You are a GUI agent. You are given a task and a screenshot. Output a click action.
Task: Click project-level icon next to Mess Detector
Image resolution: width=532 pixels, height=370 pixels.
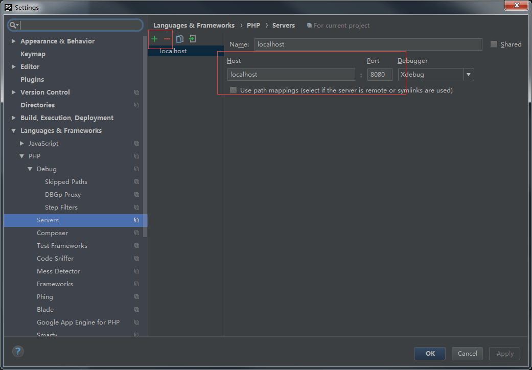(x=137, y=271)
